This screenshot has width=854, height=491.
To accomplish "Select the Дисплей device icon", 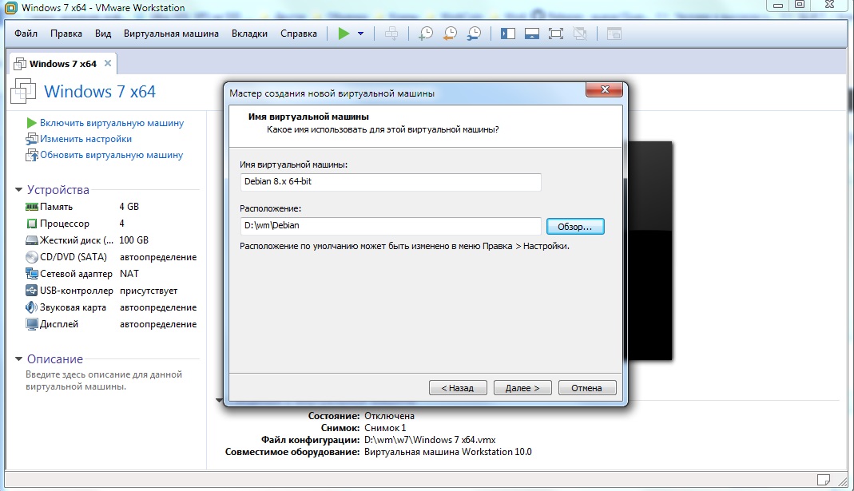I will [32, 324].
